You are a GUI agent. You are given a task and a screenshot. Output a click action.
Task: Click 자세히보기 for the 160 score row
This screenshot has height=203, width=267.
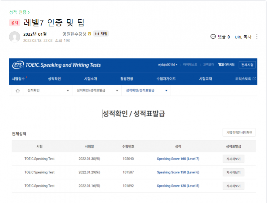pyautogui.click(x=233, y=159)
